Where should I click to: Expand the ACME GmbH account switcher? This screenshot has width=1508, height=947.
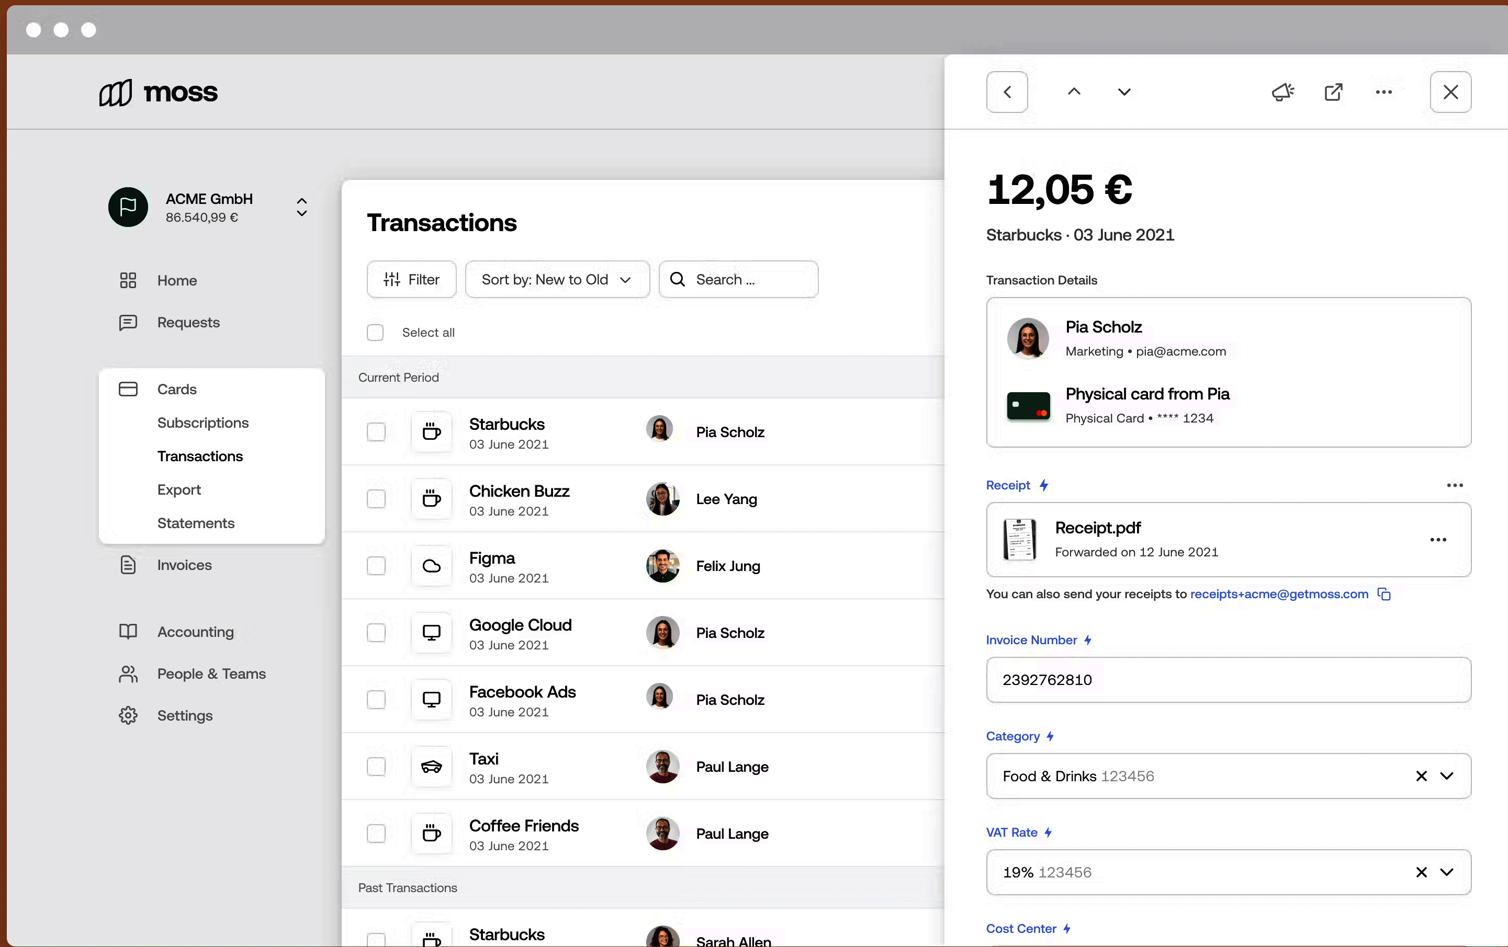pyautogui.click(x=301, y=207)
